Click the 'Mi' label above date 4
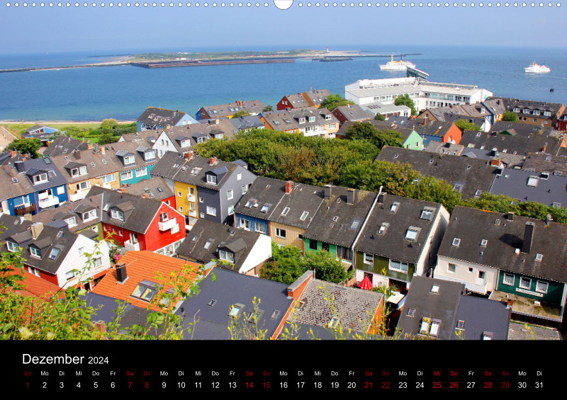567x400 pixels. coord(79,373)
